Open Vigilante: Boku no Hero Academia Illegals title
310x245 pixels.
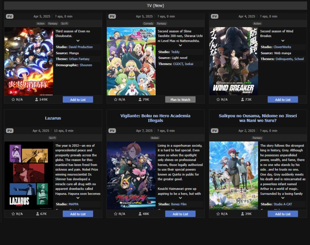click(x=155, y=118)
